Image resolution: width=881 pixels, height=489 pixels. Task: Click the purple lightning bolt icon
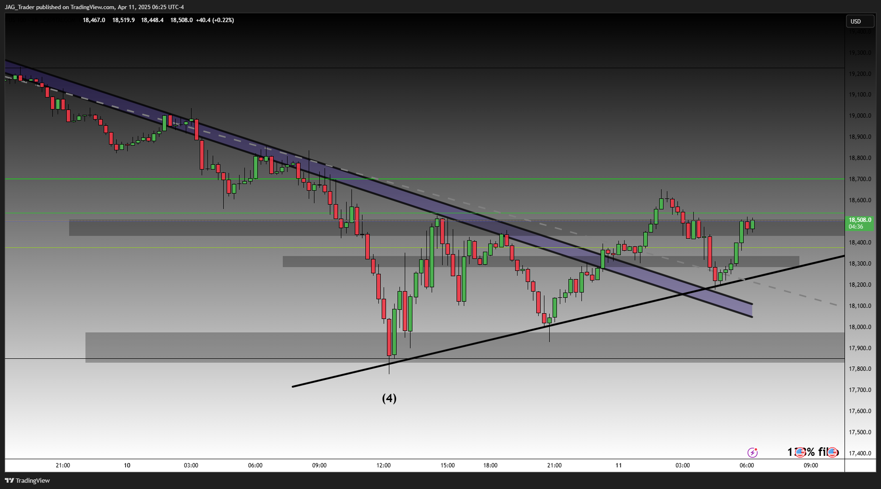pos(752,452)
